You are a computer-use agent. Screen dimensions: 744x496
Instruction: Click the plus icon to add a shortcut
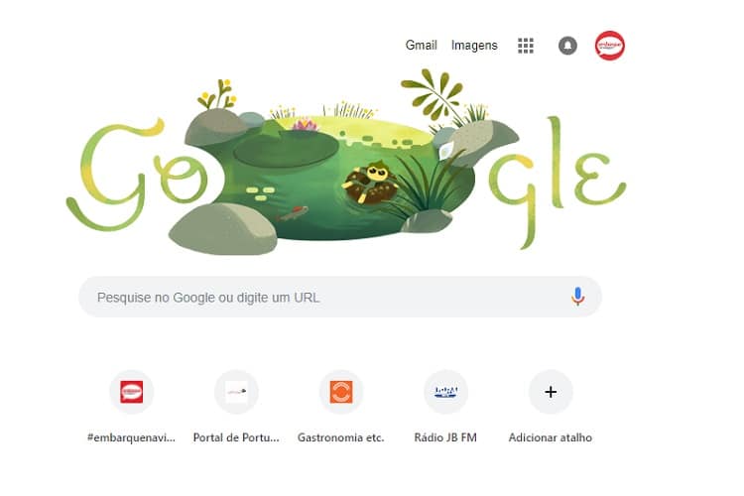pyautogui.click(x=551, y=392)
